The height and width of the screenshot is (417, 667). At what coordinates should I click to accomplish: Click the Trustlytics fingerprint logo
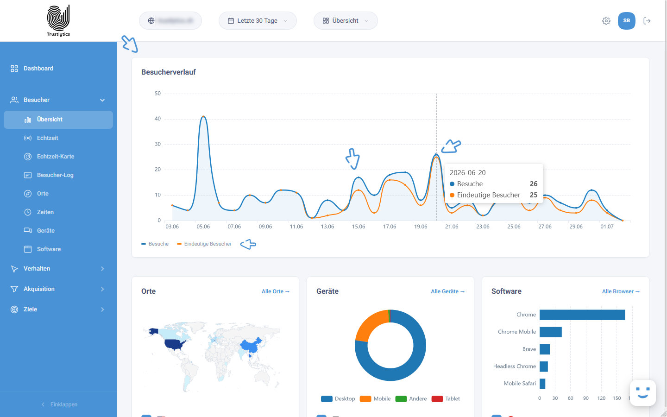coord(58,20)
